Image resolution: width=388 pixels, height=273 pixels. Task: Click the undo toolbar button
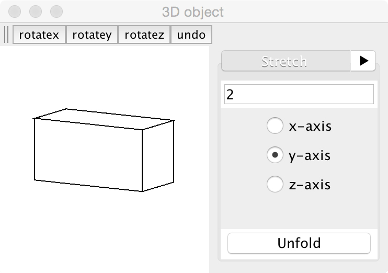191,35
